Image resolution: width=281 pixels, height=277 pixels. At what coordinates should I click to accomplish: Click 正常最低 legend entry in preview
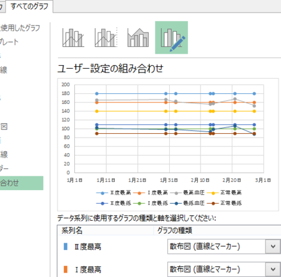pos(224,203)
